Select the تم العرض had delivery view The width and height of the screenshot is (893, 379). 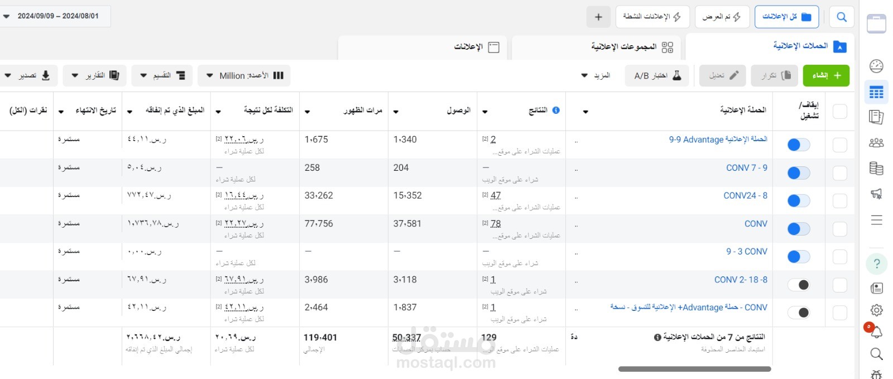(x=722, y=17)
